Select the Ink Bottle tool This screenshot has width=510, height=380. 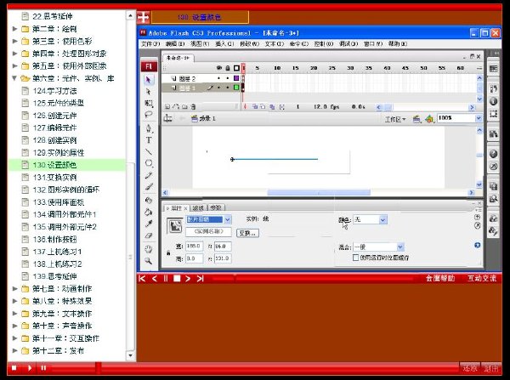[x=149, y=200]
